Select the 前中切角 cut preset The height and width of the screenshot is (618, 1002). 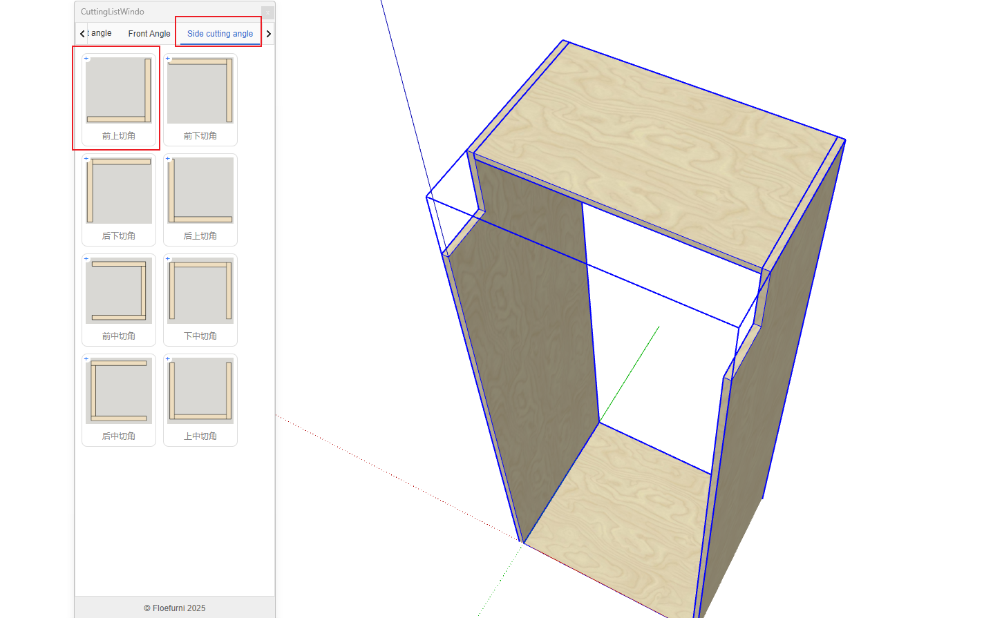[x=118, y=291]
